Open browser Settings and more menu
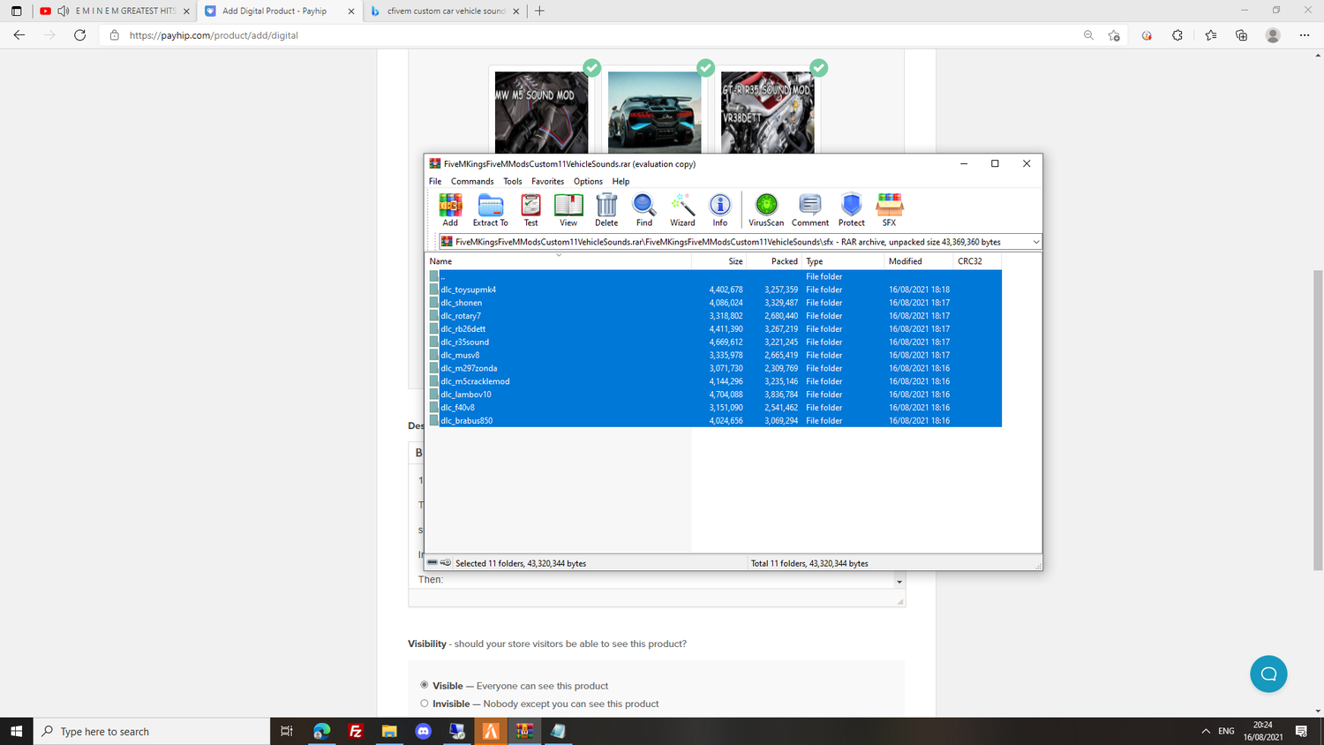The height and width of the screenshot is (745, 1324). tap(1305, 35)
